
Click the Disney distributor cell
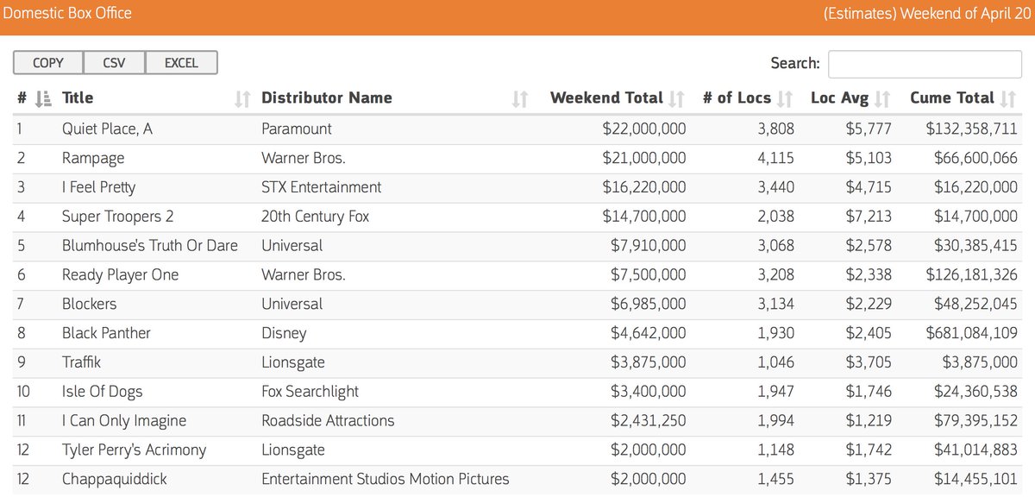click(284, 333)
